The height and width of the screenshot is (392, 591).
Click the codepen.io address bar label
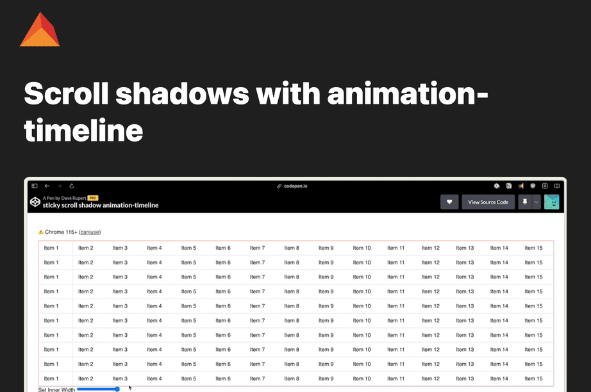[295, 186]
